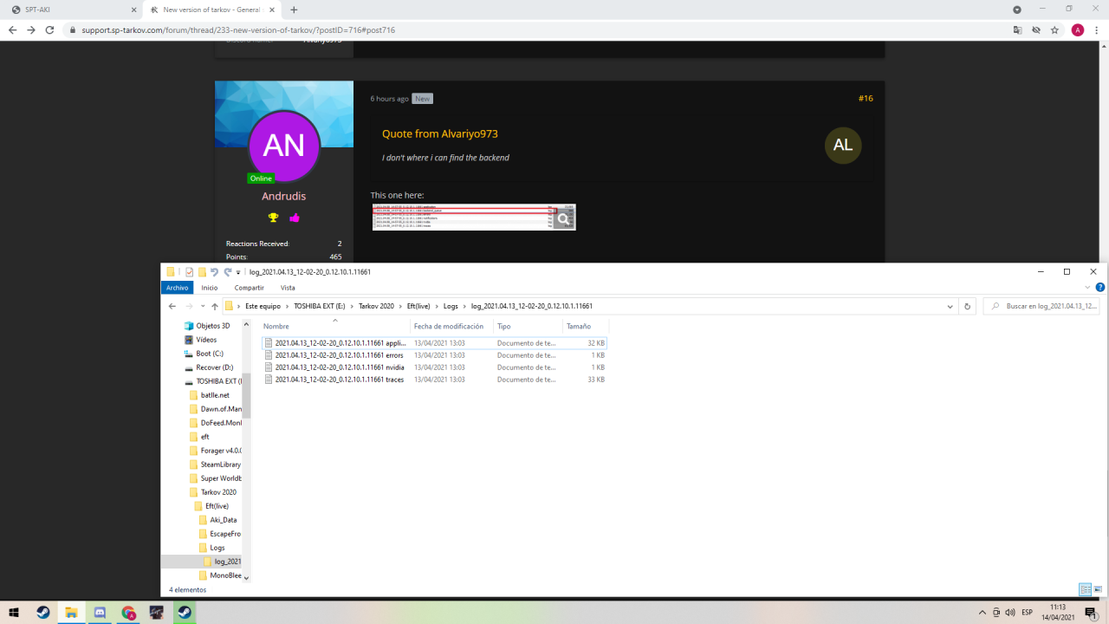Open the Inicio ribbon tab
1109x624 pixels.
pos(210,288)
